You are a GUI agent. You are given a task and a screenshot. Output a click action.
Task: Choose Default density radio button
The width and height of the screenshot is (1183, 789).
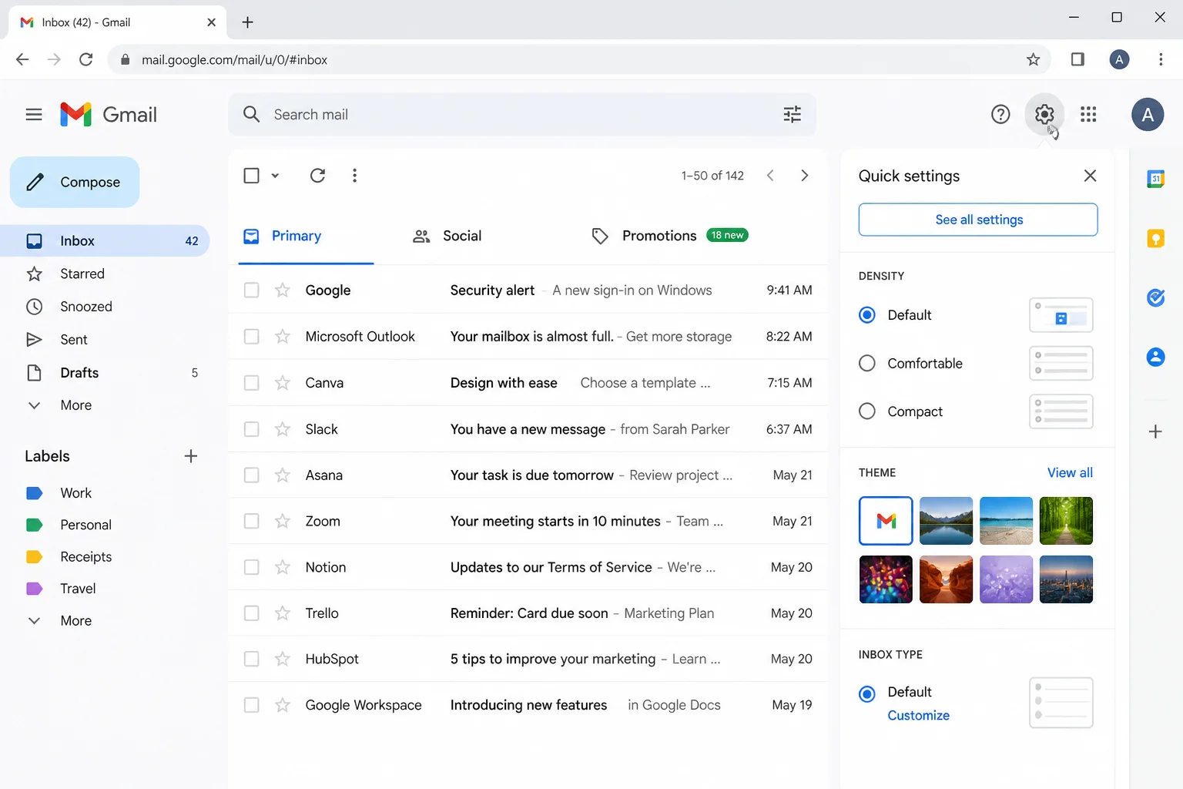(x=867, y=315)
